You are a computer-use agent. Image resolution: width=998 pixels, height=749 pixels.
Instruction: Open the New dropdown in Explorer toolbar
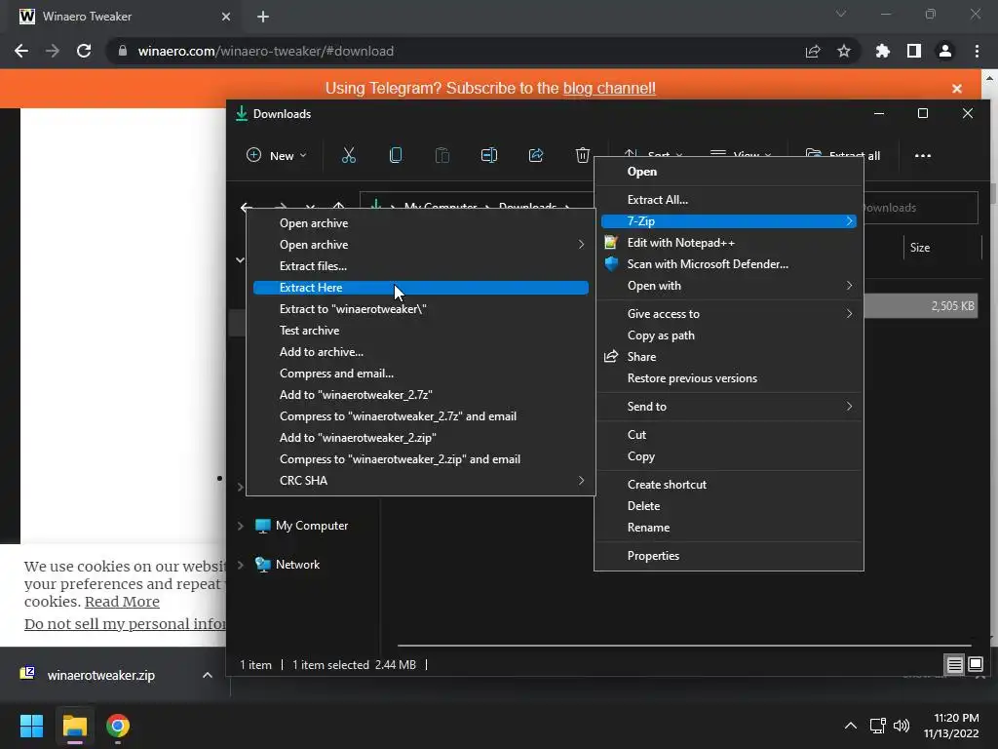[x=277, y=155]
